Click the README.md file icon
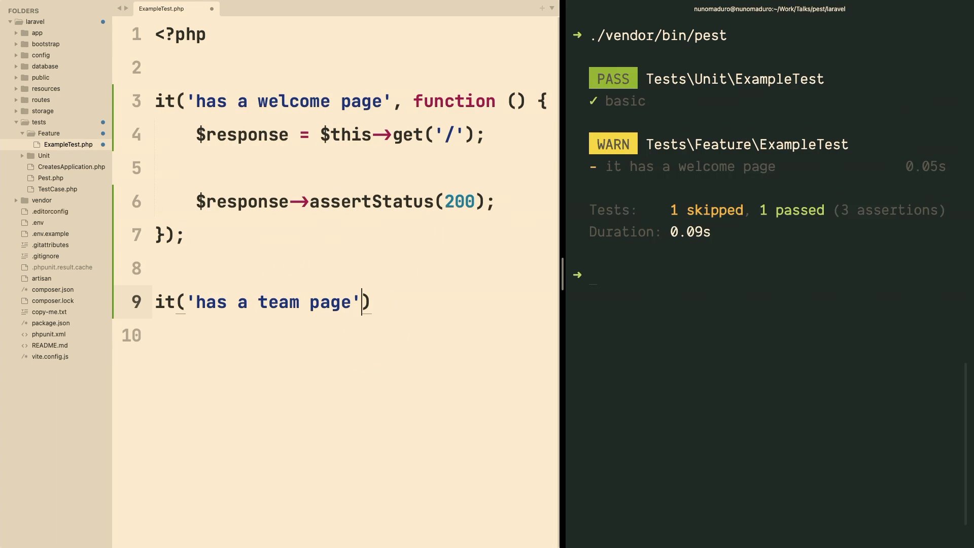The height and width of the screenshot is (548, 974). pyautogui.click(x=24, y=346)
